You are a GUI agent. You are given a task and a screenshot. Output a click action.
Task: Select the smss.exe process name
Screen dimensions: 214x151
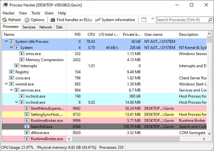pyautogui.click(x=33, y=54)
